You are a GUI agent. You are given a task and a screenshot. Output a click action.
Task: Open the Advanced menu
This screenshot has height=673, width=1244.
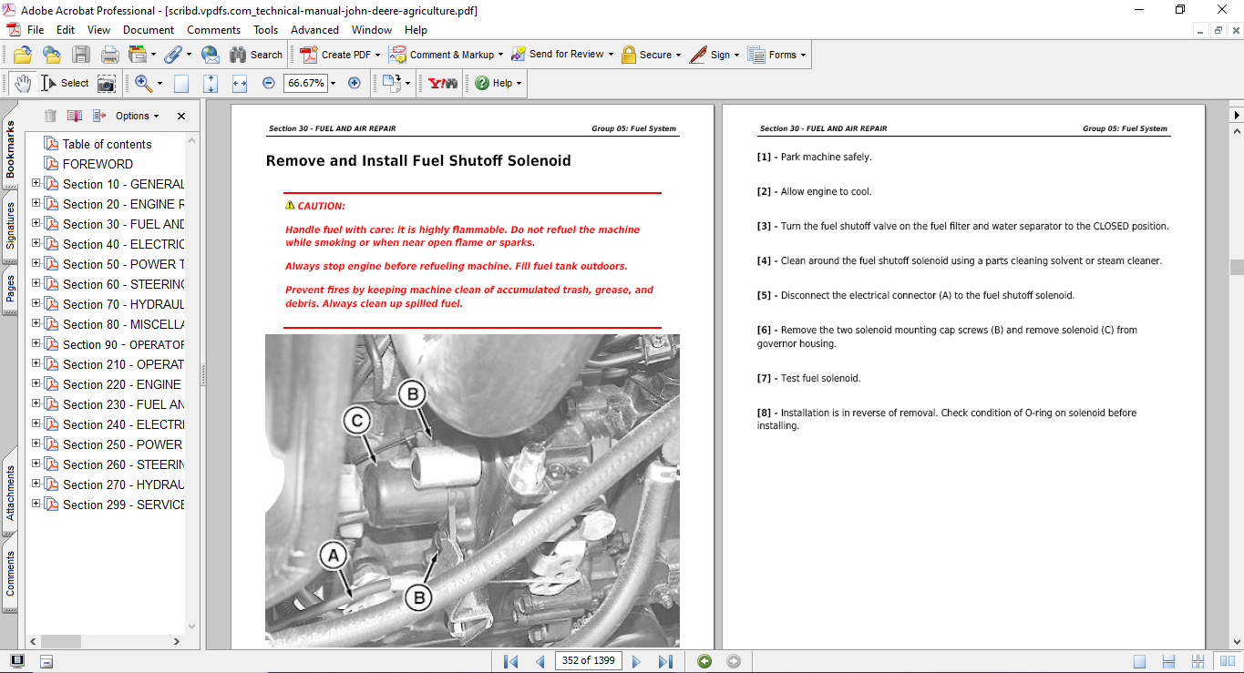coord(314,29)
